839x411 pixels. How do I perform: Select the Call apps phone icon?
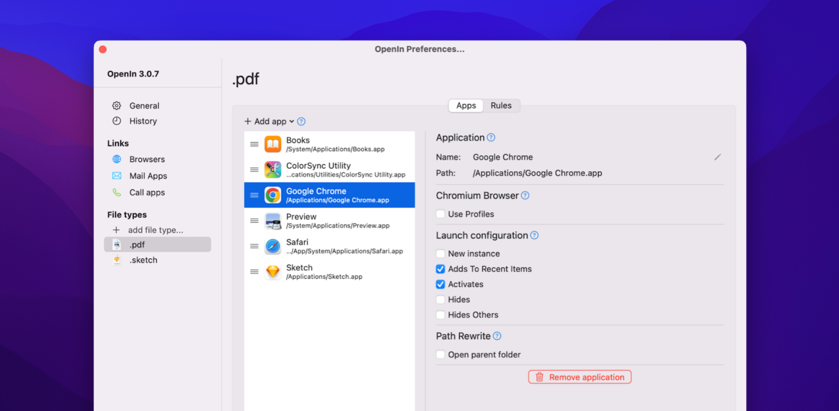(x=117, y=192)
